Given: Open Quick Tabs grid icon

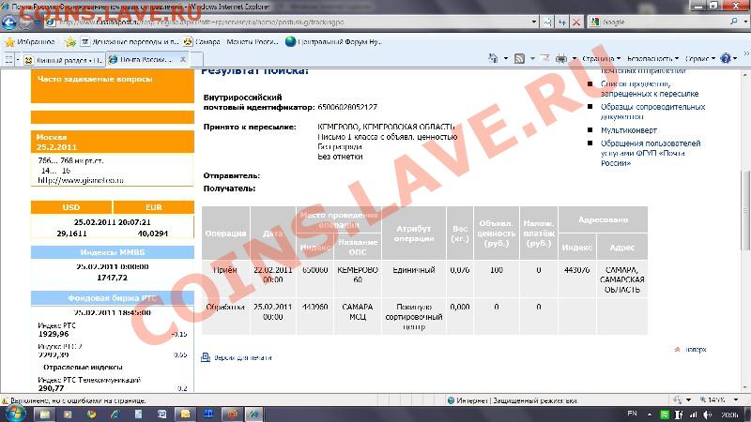Looking at the screenshot, I should click(8, 60).
